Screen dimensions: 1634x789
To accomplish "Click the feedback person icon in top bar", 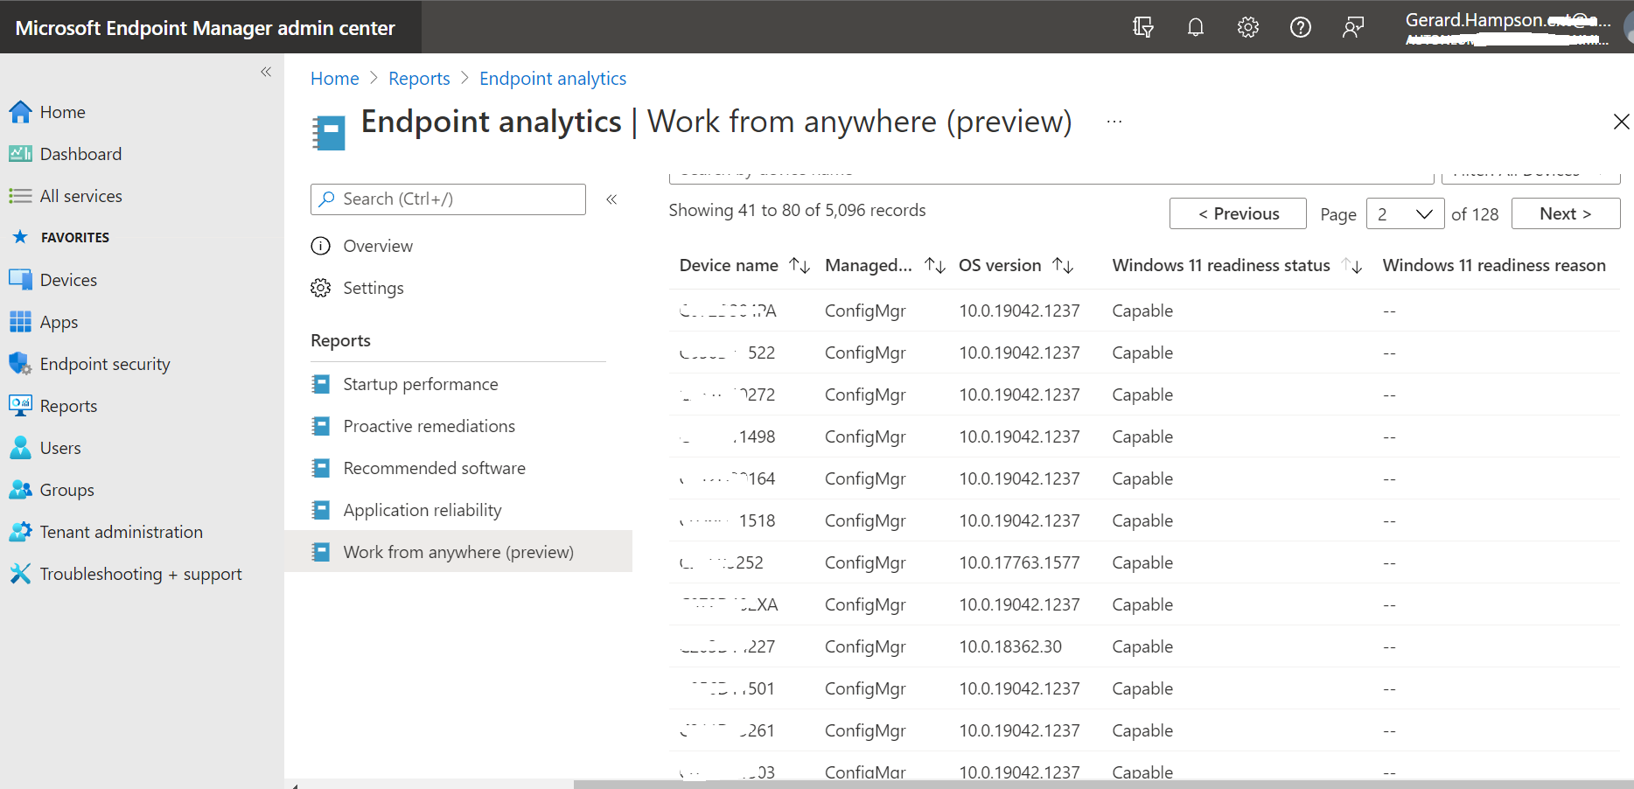I will [1352, 27].
